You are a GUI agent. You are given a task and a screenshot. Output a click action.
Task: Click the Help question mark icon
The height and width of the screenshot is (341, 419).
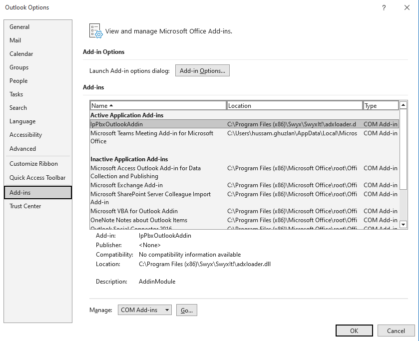point(384,7)
